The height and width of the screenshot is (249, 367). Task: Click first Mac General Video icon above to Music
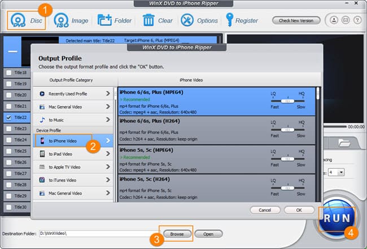coord(42,107)
